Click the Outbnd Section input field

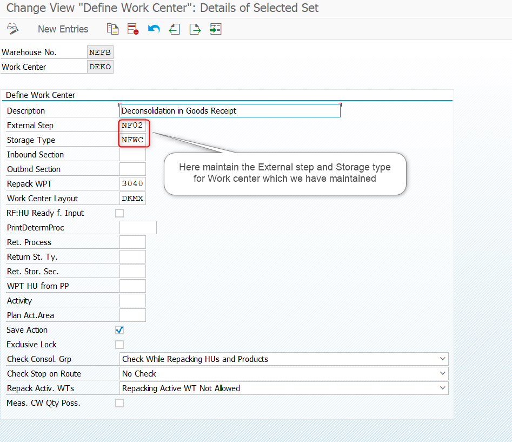tap(132, 169)
